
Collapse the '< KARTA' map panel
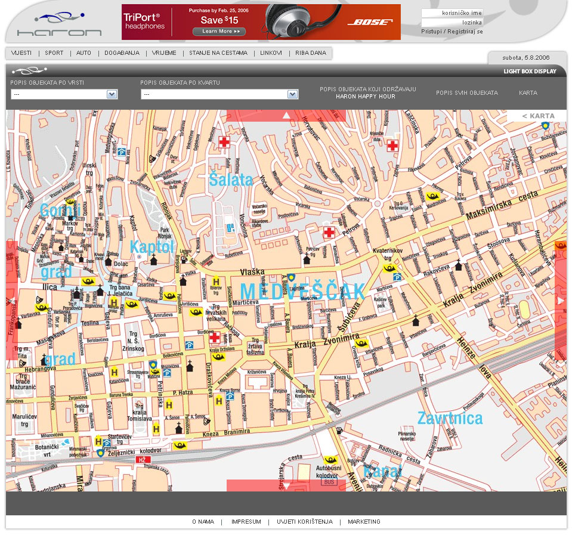(x=537, y=116)
